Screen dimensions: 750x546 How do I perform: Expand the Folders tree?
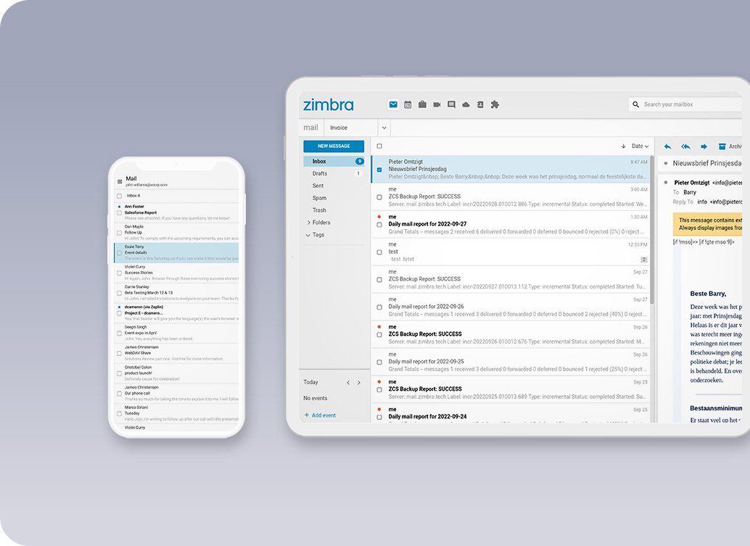309,223
